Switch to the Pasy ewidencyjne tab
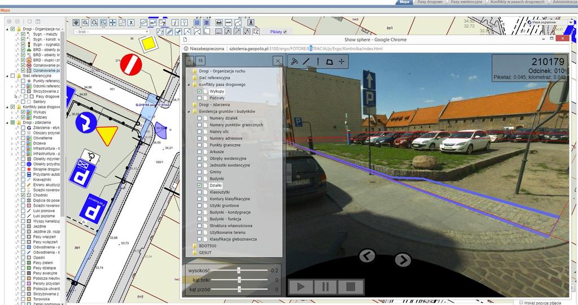Screen dimensions: 578x305 (466, 2)
